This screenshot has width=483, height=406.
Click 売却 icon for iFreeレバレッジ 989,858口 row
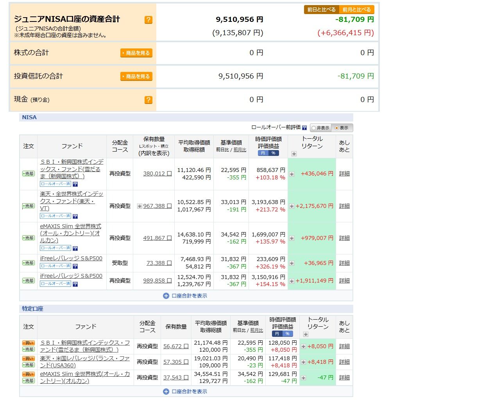tap(29, 281)
